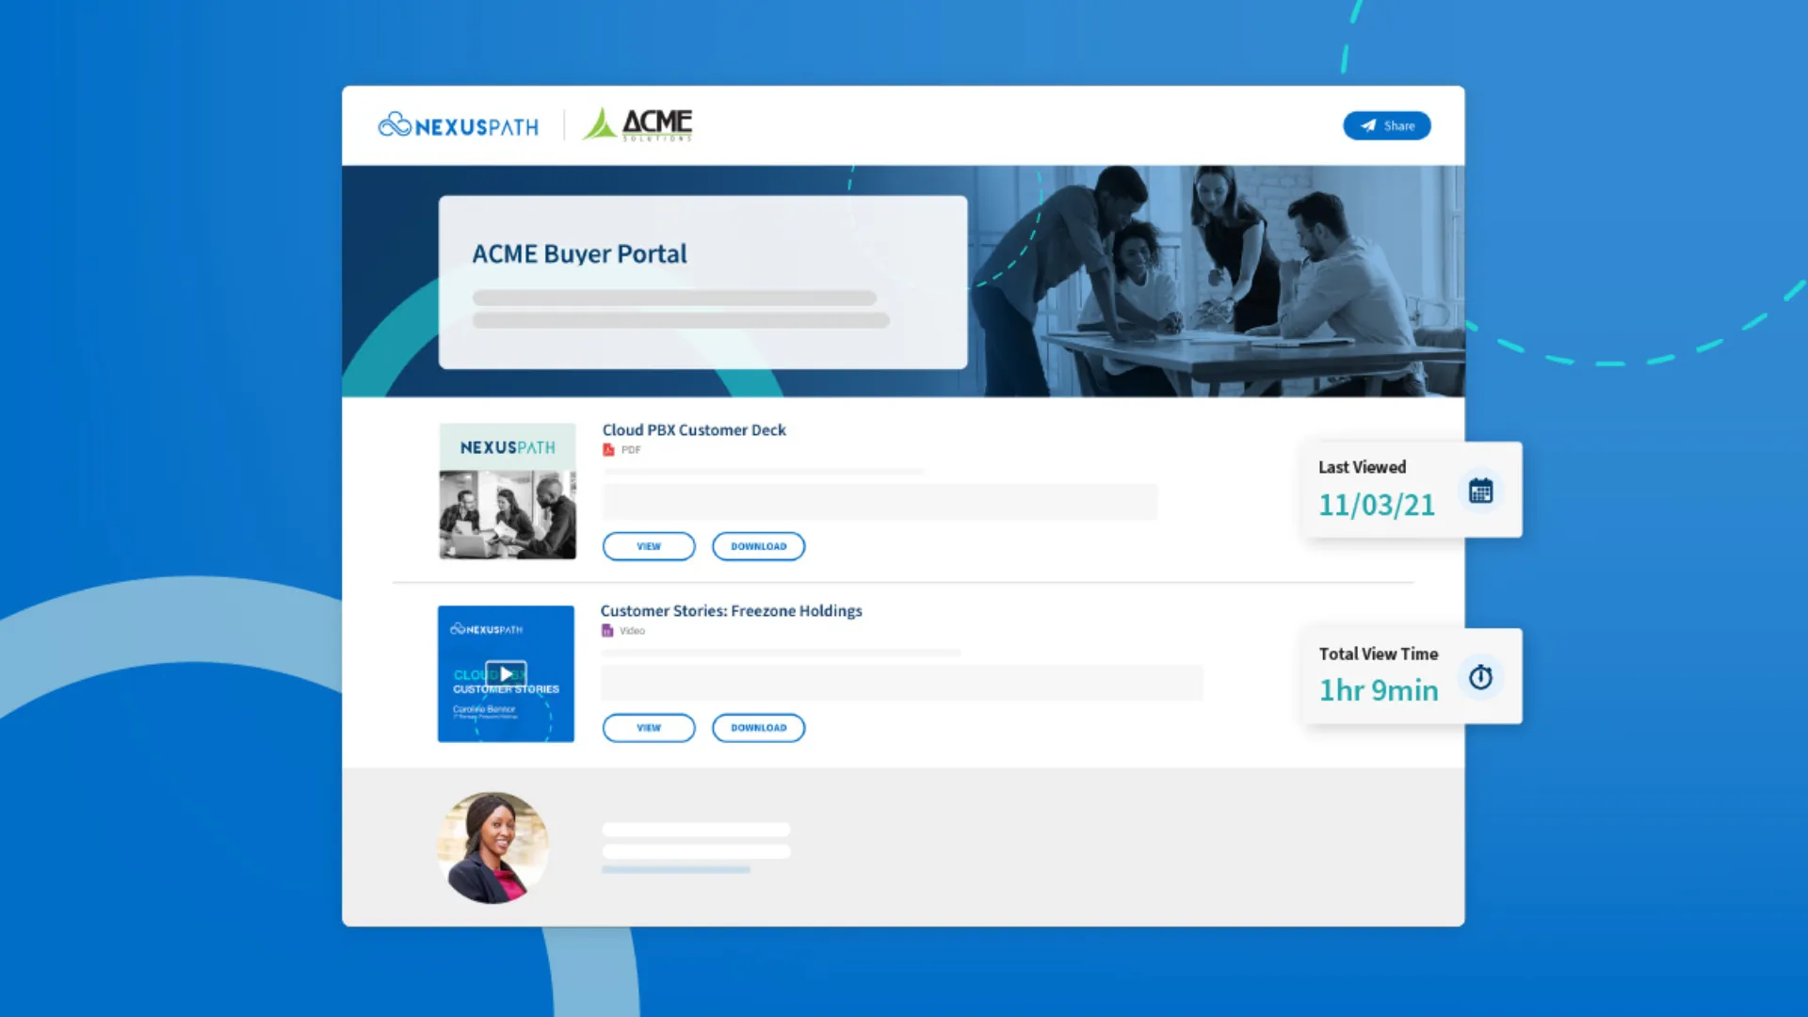Click the calendar icon beside Last Viewed

(1480, 491)
